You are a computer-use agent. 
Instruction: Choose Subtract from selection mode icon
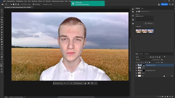[16, 4]
